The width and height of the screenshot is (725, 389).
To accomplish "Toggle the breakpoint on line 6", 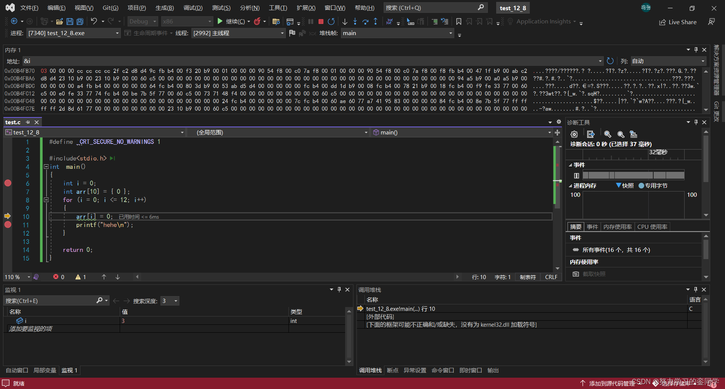I will pyautogui.click(x=8, y=183).
